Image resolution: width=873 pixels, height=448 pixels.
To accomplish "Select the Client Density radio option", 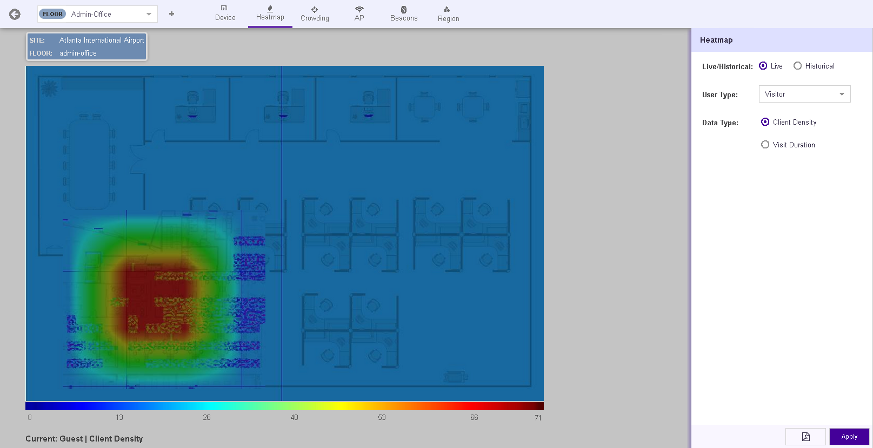I will [765, 122].
